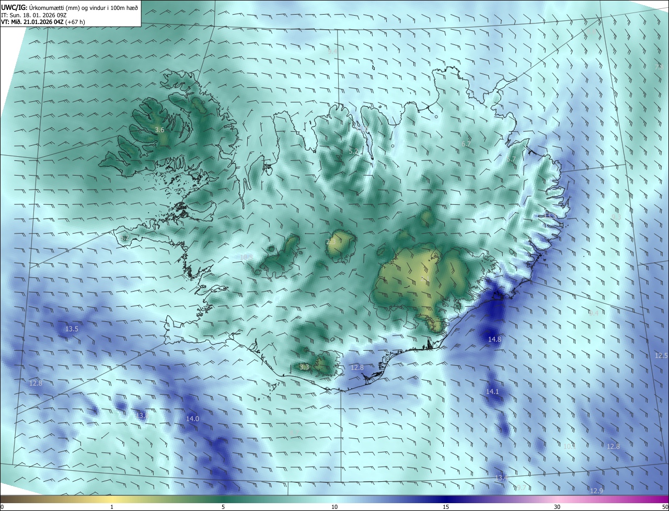Screen dimensions: 669x511
Task: Click the 3.6 value over the Westfjords
Action: click(x=160, y=130)
